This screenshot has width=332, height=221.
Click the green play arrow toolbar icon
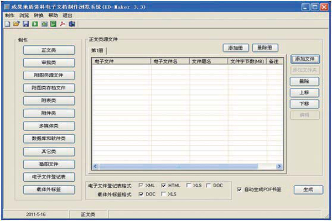(x=35, y=24)
